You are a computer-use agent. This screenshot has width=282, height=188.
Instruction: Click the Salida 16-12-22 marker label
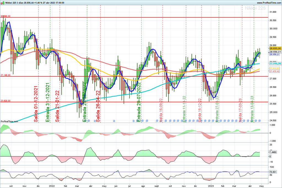(199, 110)
